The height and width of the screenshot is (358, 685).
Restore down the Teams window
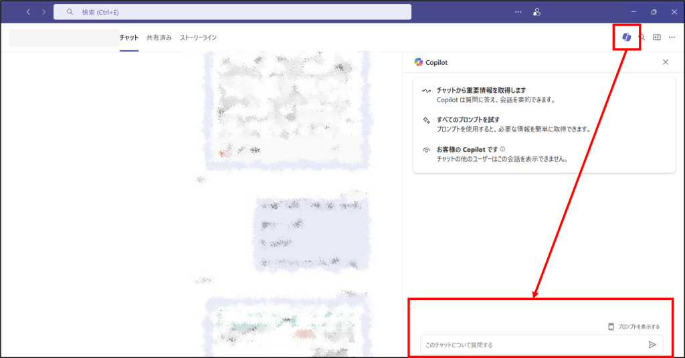[654, 12]
